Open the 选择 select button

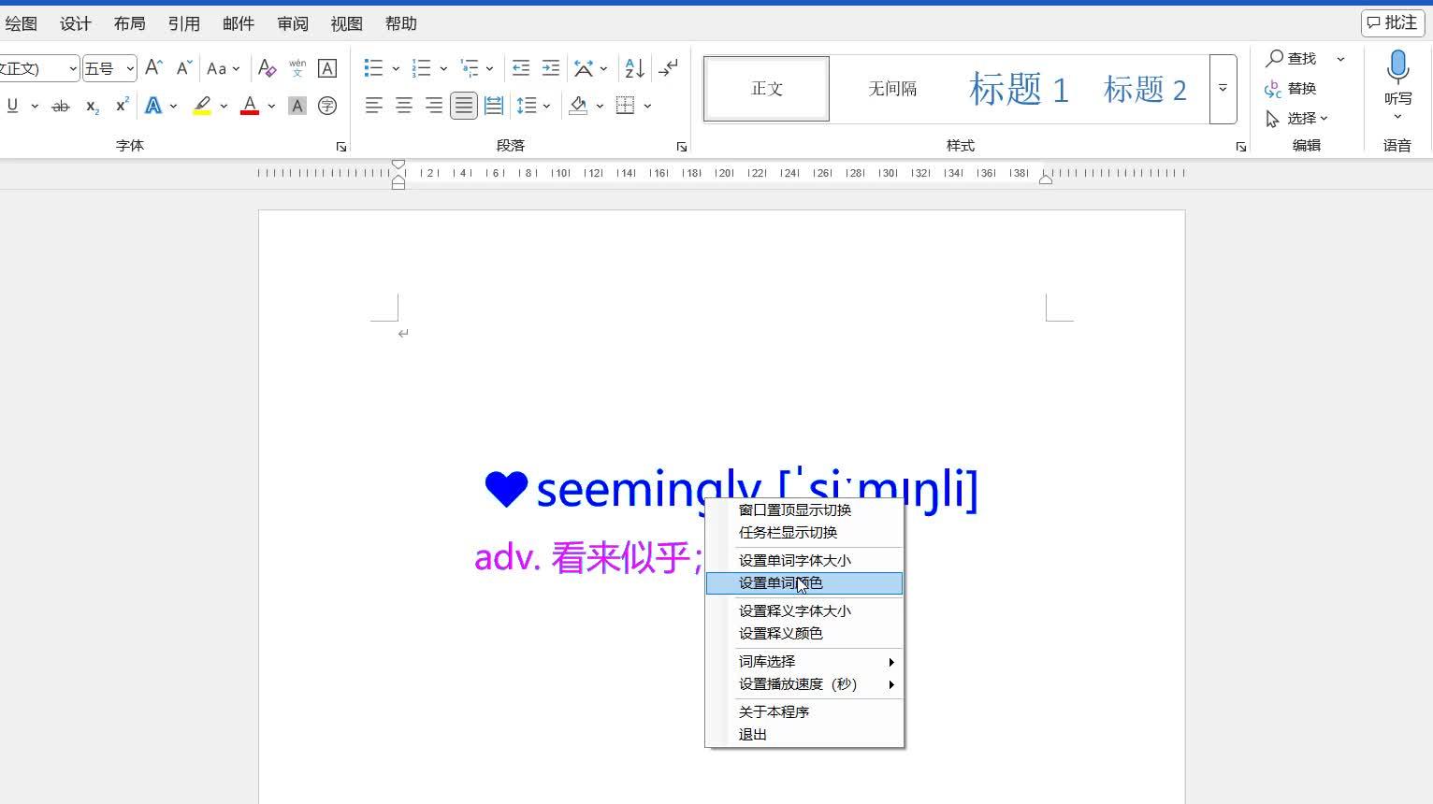1296,119
